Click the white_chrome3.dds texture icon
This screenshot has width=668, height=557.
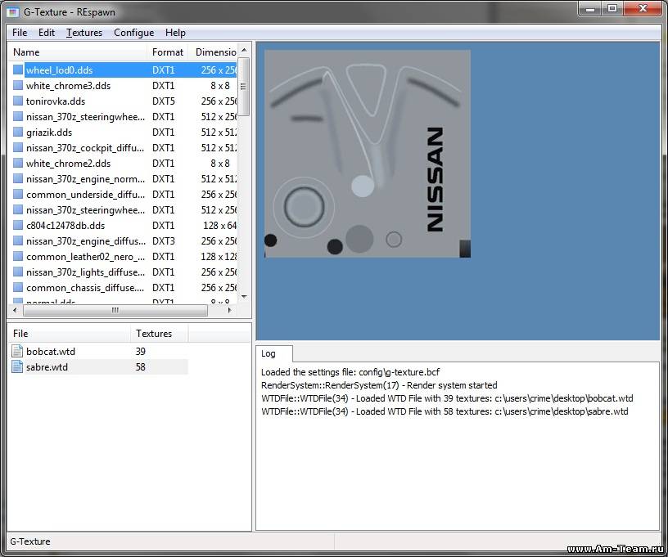(18, 86)
